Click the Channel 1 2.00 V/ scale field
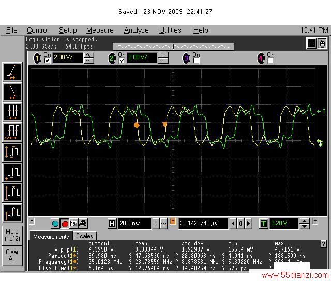 pyautogui.click(x=67, y=58)
